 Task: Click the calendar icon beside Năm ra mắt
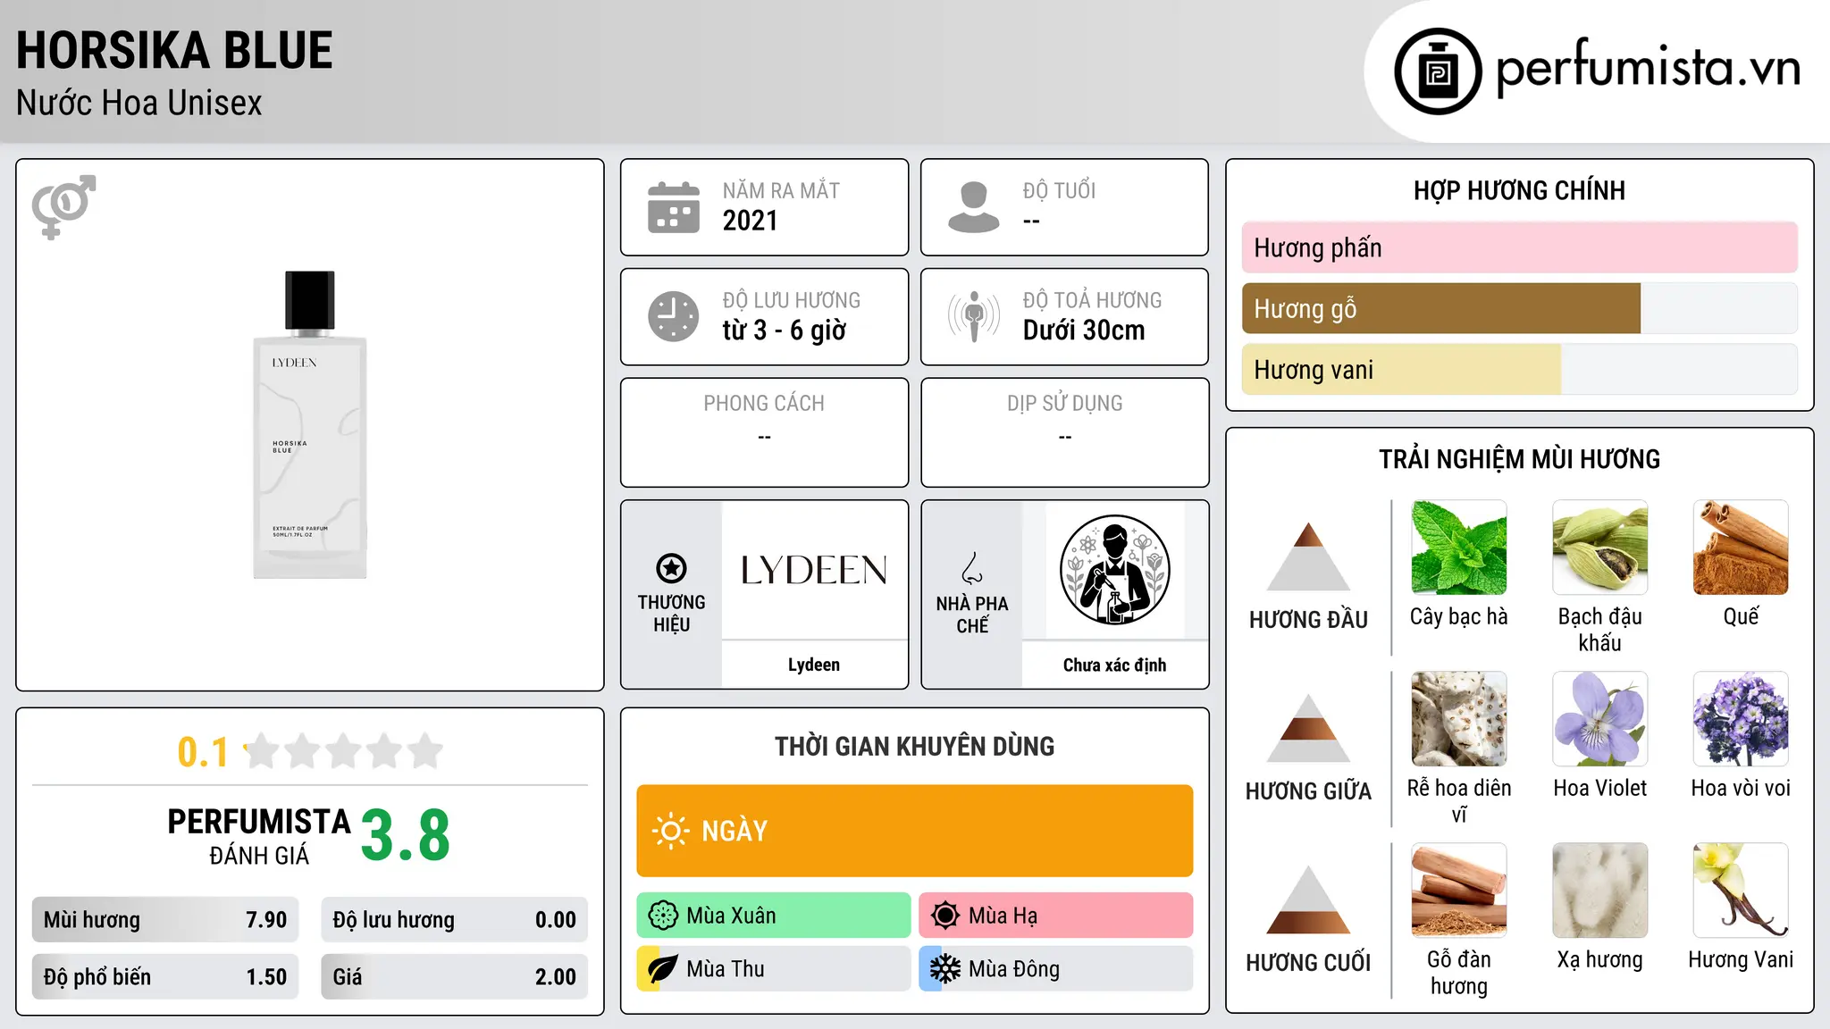point(674,207)
